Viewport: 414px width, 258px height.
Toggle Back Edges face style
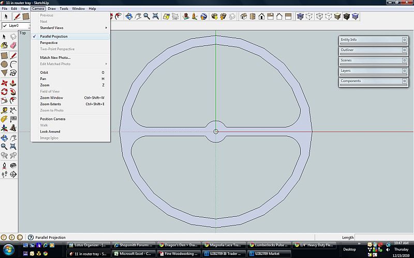click(309, 17)
